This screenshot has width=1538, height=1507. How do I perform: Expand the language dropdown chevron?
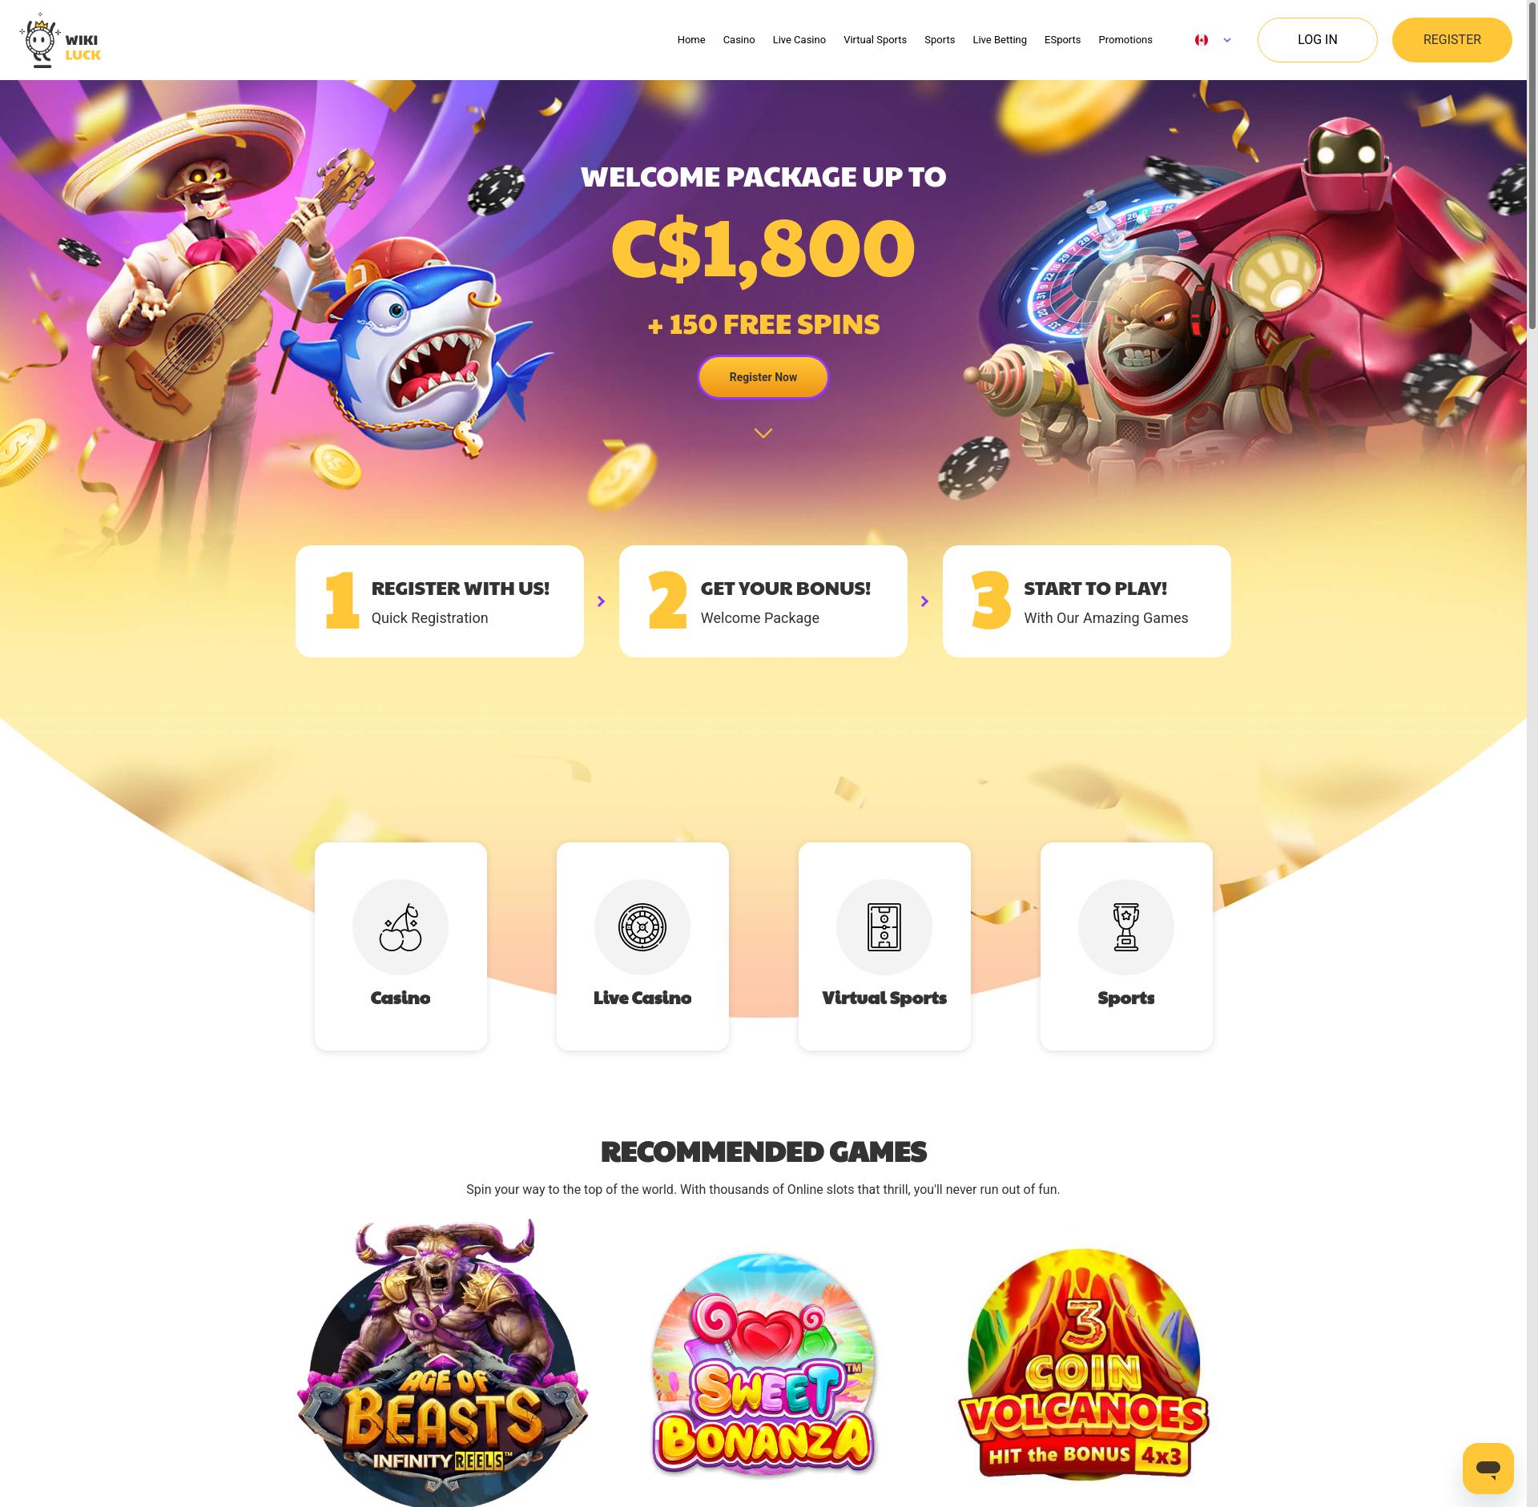pyautogui.click(x=1226, y=40)
